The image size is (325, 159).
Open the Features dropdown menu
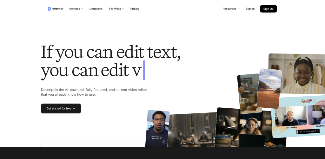(76, 9)
